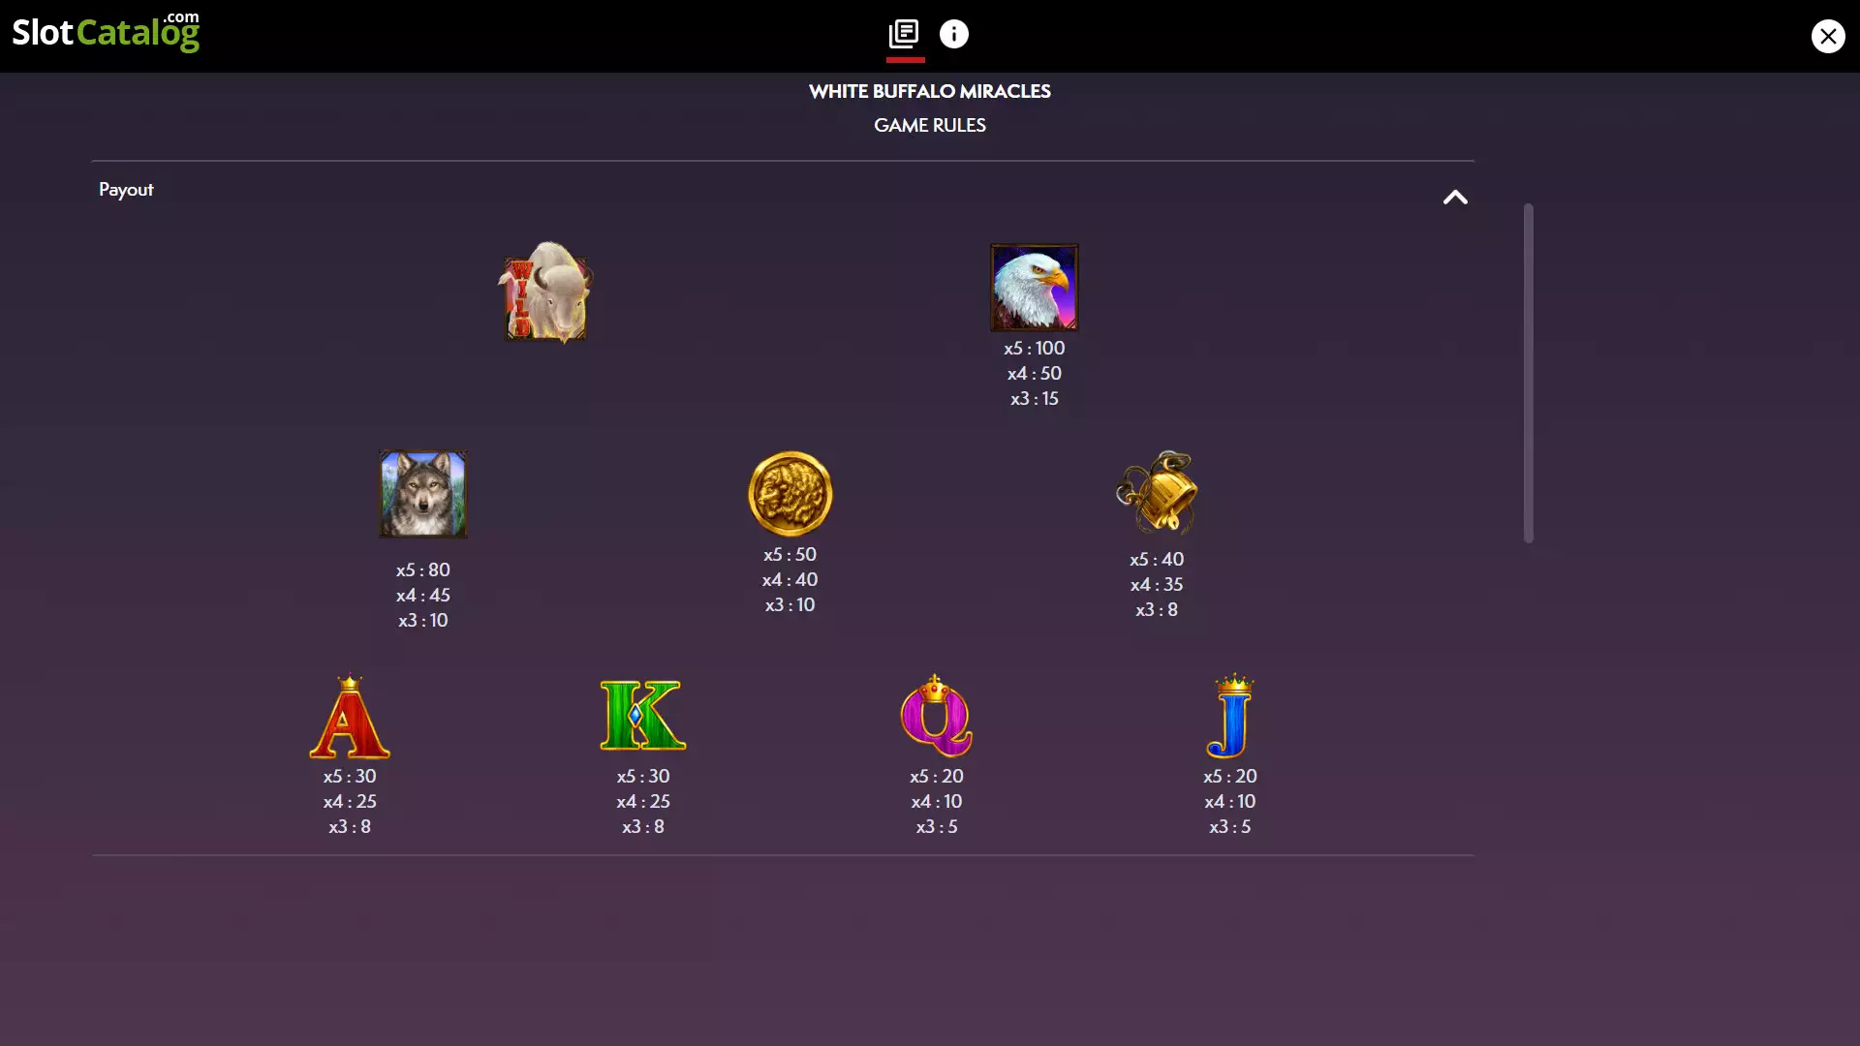
Task: Click the bell payout 'x4 : 35'
Action: 1157,585
